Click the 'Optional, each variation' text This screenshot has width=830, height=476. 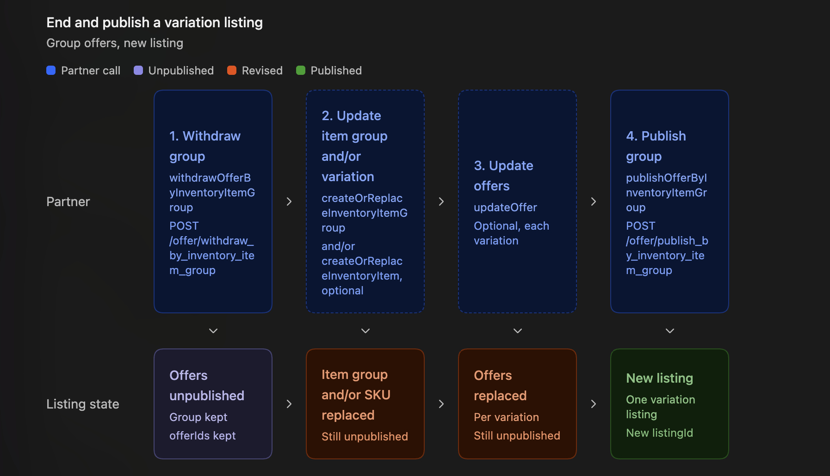pos(511,233)
